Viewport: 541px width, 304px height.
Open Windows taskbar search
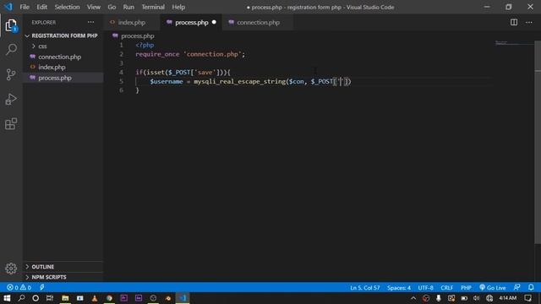(x=21, y=298)
